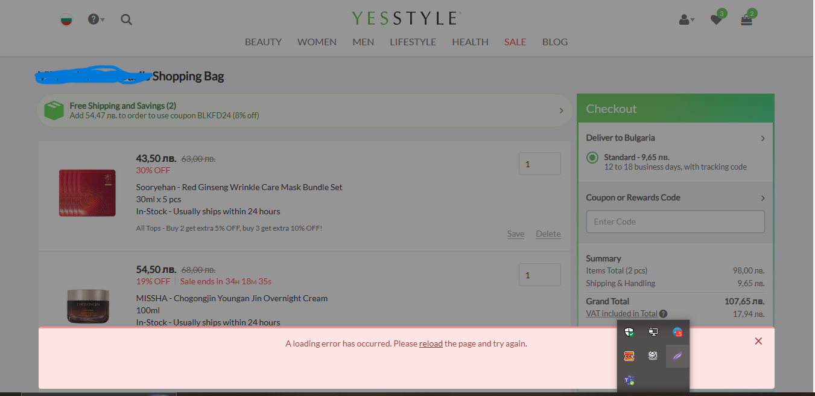Dismiss the loading error banner
The width and height of the screenshot is (815, 396).
[x=758, y=341]
